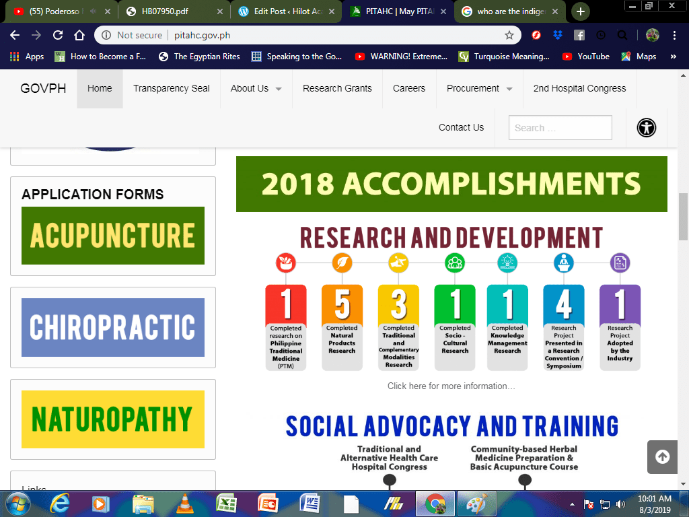Viewport: 689px width, 517px height.
Task: Open the Facebook extension icon
Action: click(x=579, y=35)
